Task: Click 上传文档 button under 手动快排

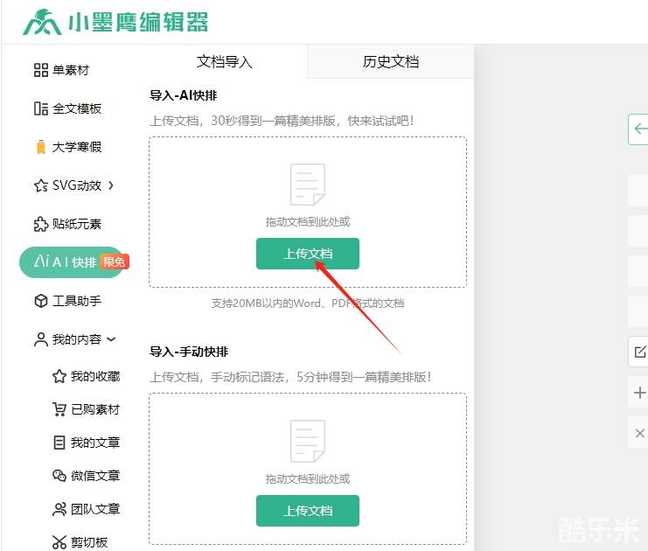Action: (x=308, y=511)
